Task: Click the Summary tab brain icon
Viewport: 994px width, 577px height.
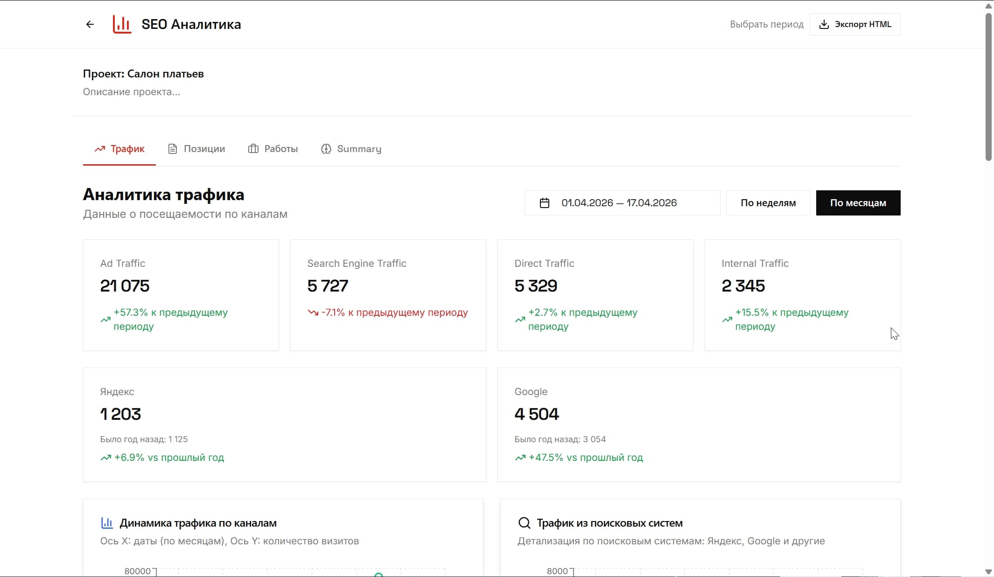Action: (x=326, y=149)
